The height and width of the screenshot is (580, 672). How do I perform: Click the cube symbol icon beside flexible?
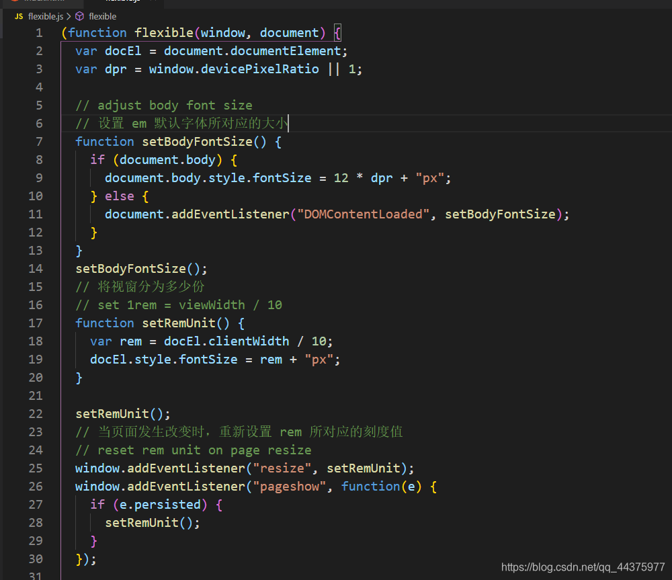(x=80, y=16)
